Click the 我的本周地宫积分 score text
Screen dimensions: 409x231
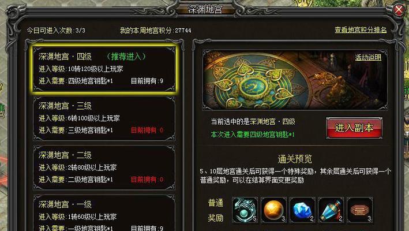[155, 31]
